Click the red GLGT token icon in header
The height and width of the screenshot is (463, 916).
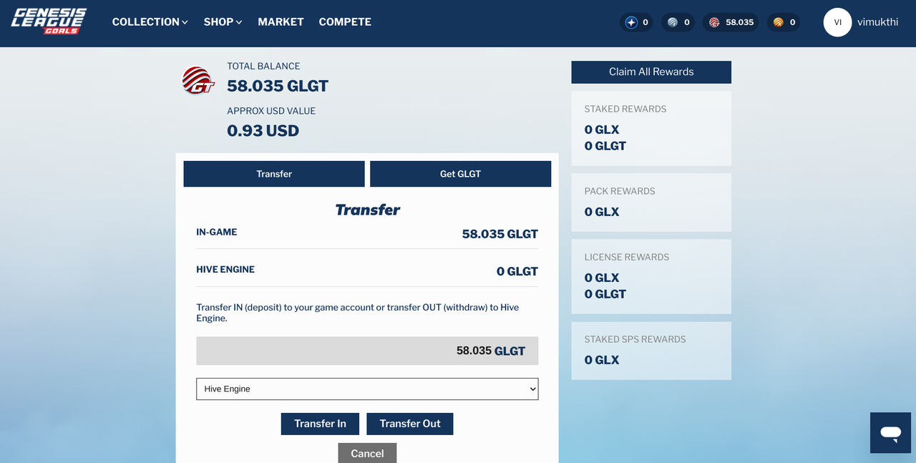click(714, 22)
